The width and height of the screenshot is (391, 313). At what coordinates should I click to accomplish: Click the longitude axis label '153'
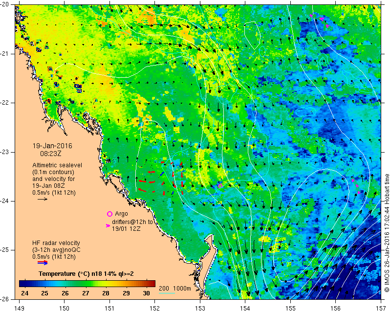[x=200, y=309]
